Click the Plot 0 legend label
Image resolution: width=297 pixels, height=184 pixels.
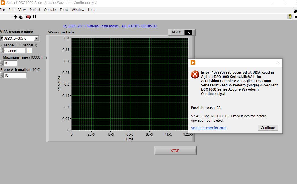[177, 32]
